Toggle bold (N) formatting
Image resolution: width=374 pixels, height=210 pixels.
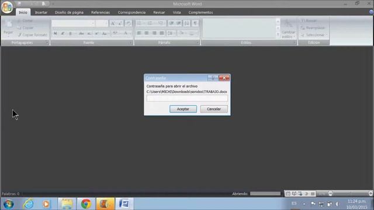[56, 34]
